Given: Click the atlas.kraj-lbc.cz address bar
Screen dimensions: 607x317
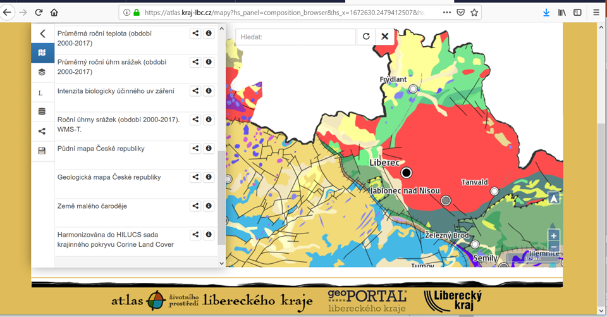Looking at the screenshot, I should [x=284, y=13].
